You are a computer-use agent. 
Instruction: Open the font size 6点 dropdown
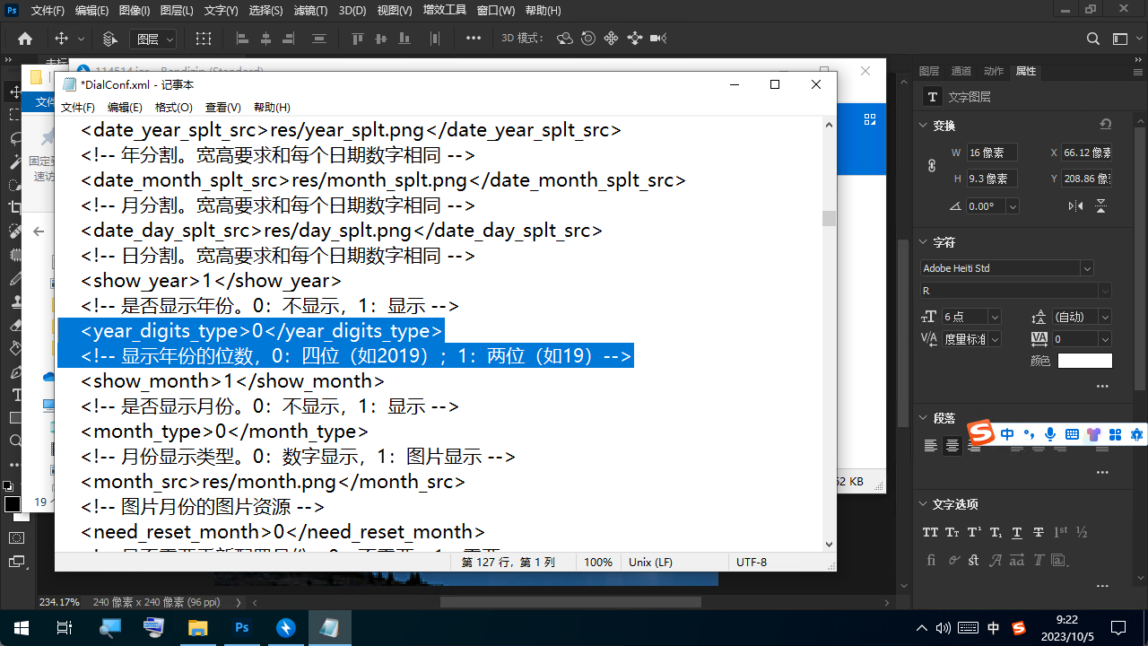[994, 317]
